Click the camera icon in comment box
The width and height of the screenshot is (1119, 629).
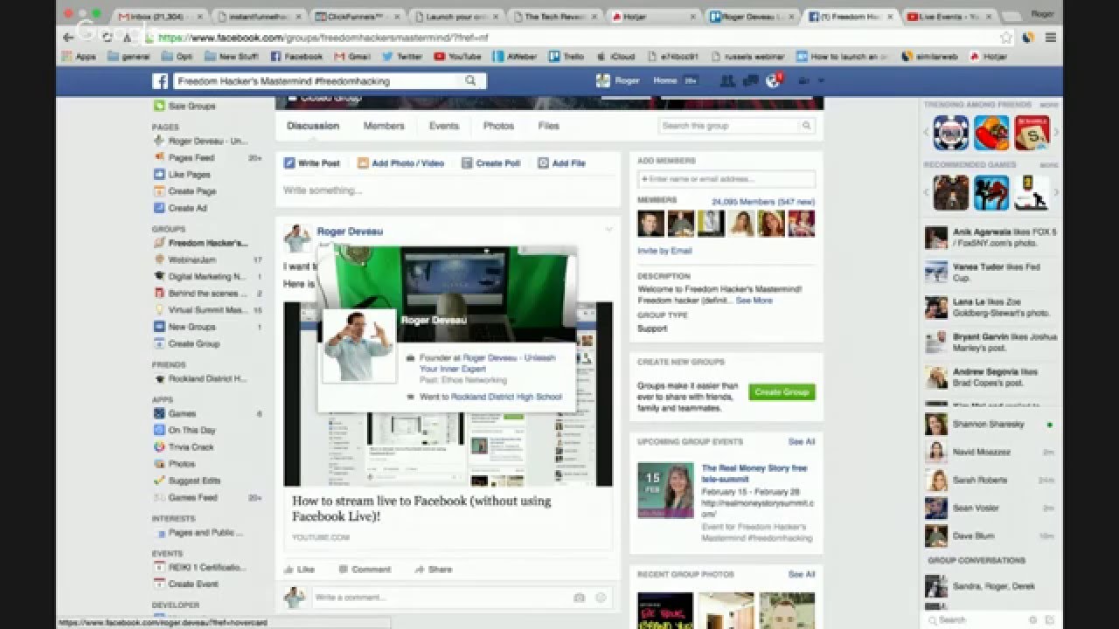[579, 598]
